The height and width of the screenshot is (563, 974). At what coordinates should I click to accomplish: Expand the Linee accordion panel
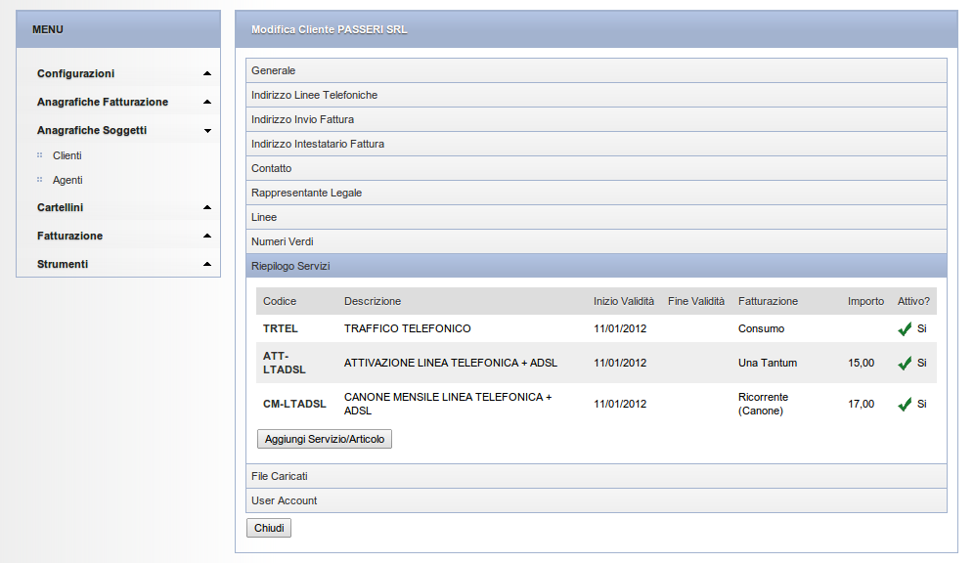(597, 217)
